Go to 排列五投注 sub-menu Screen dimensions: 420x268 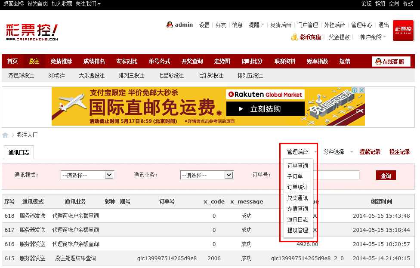pos(250,76)
